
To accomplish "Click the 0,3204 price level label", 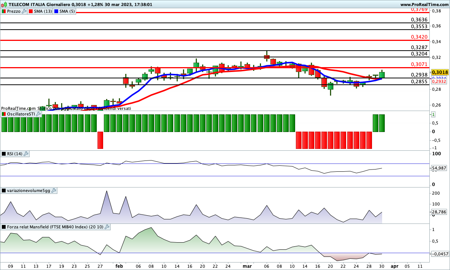I will coord(419,54).
